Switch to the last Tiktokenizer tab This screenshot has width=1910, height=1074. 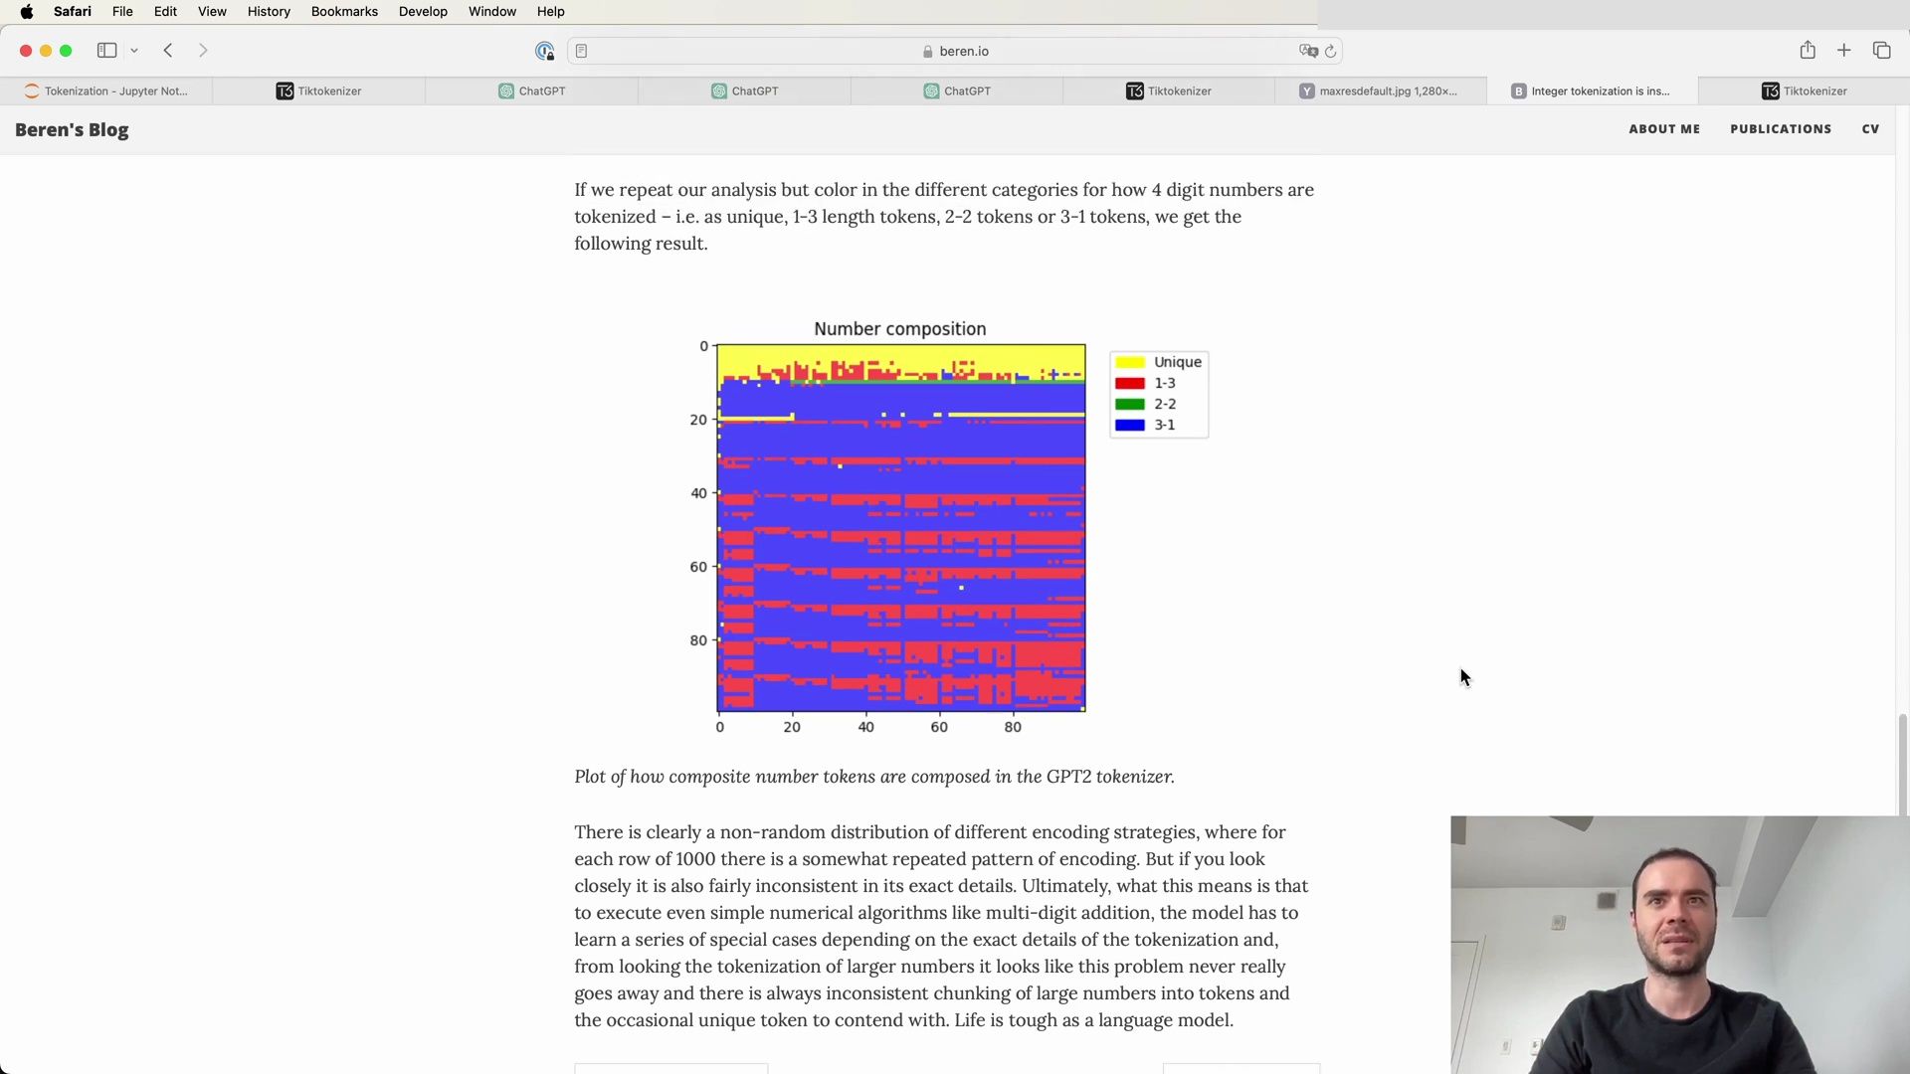click(x=1804, y=90)
